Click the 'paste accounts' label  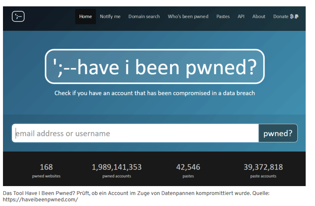click(263, 176)
